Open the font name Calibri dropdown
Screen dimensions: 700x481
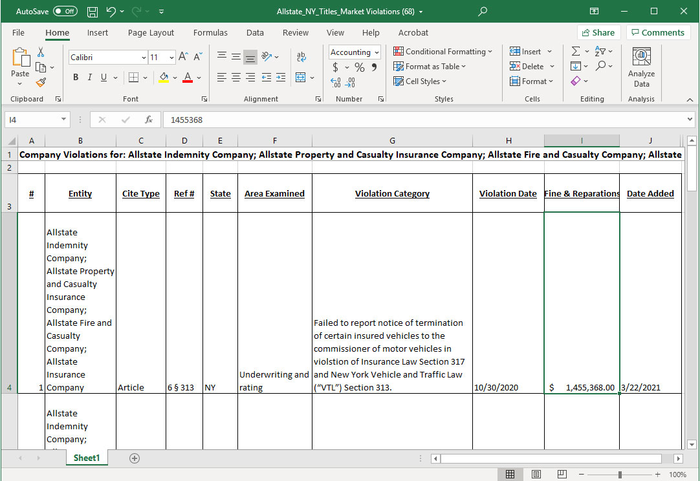click(144, 58)
